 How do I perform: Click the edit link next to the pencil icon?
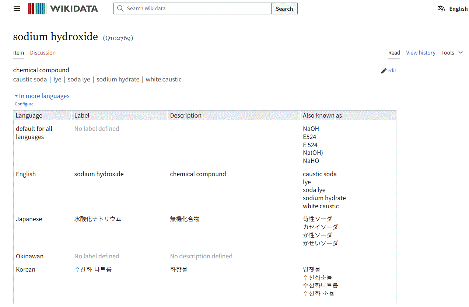[392, 70]
